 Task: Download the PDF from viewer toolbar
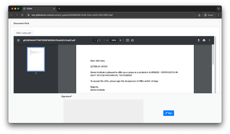199,40
